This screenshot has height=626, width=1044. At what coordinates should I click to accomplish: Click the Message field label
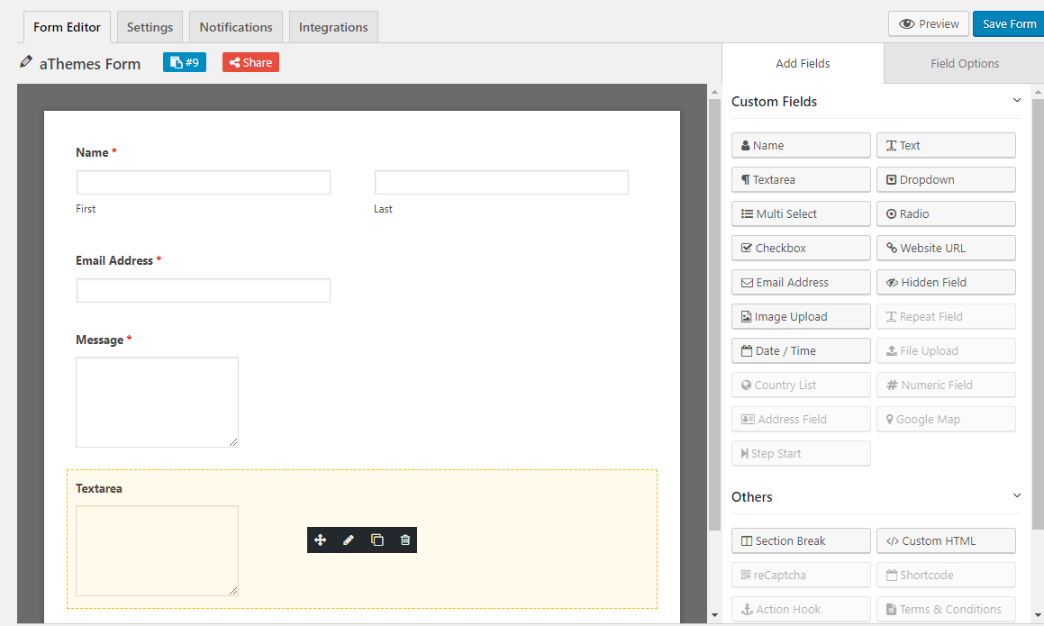(x=99, y=340)
